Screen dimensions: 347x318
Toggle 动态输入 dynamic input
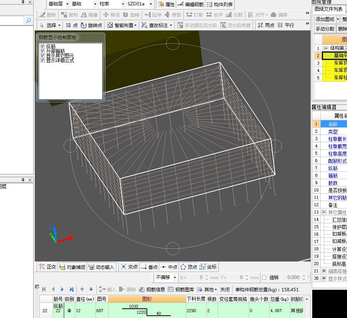[x=101, y=267]
